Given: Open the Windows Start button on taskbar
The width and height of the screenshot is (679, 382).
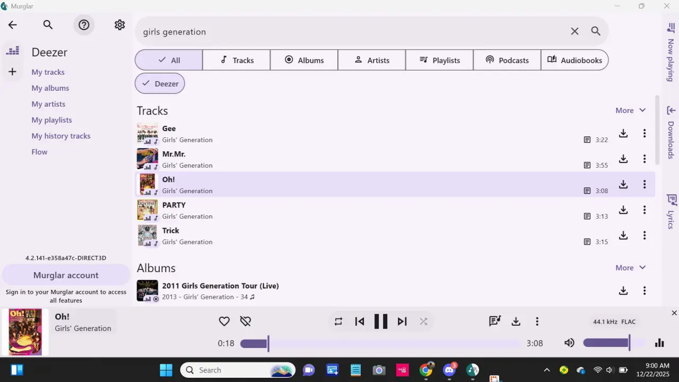Looking at the screenshot, I should [166, 370].
